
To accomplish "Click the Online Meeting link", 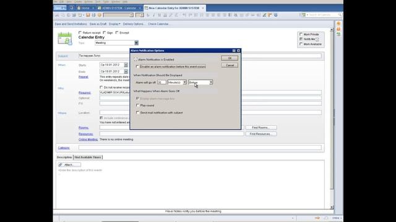I will 88,139.
